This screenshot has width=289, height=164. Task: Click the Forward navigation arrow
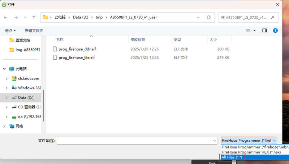click(16, 17)
